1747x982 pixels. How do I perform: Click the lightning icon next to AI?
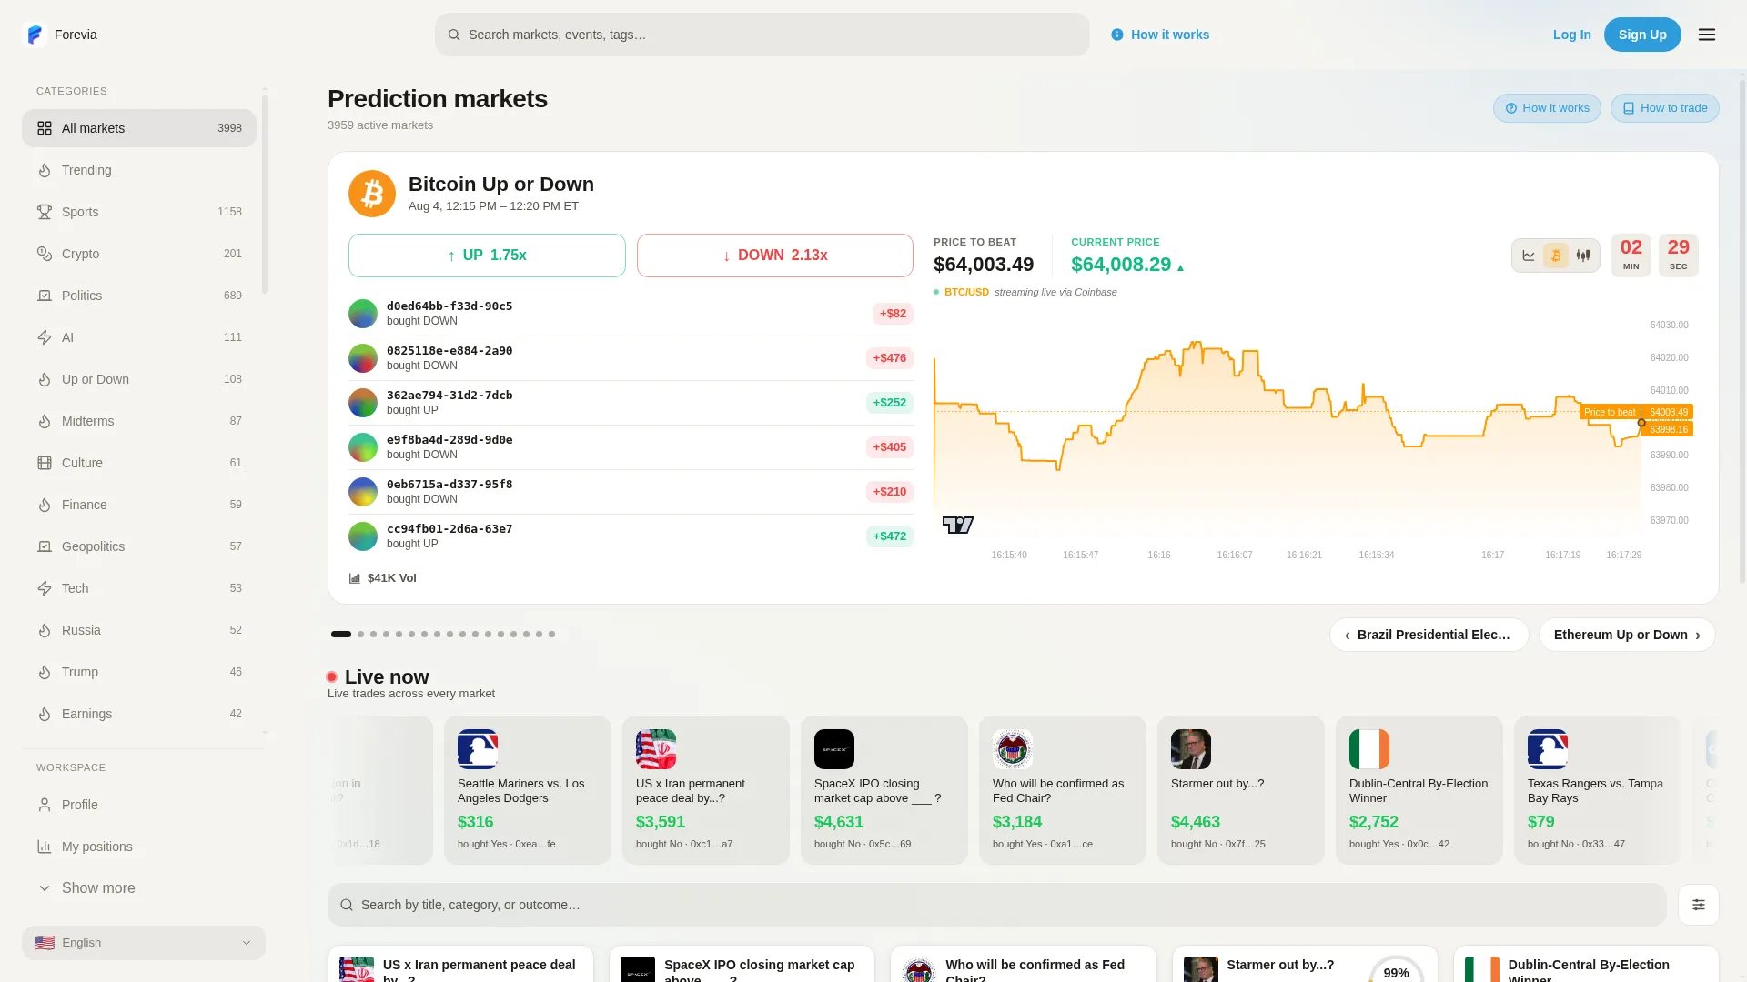45,337
